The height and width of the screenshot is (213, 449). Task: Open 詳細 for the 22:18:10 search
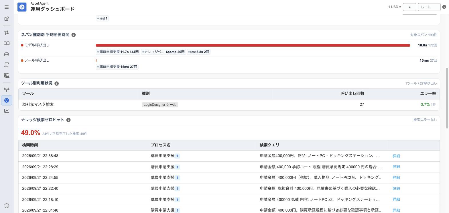tap(396, 200)
